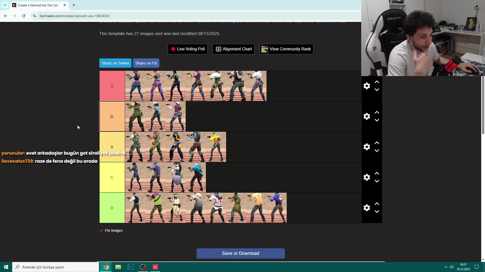Close the Valorant Ass Tier List tab
Viewport: 485px width, 272px height.
pos(64,5)
